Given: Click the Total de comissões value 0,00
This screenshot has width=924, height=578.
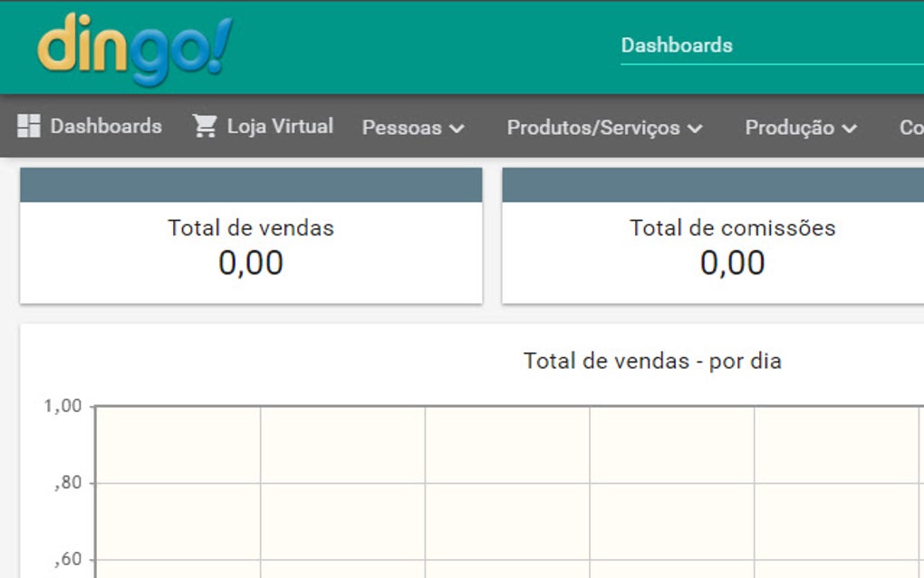Looking at the screenshot, I should 734,264.
